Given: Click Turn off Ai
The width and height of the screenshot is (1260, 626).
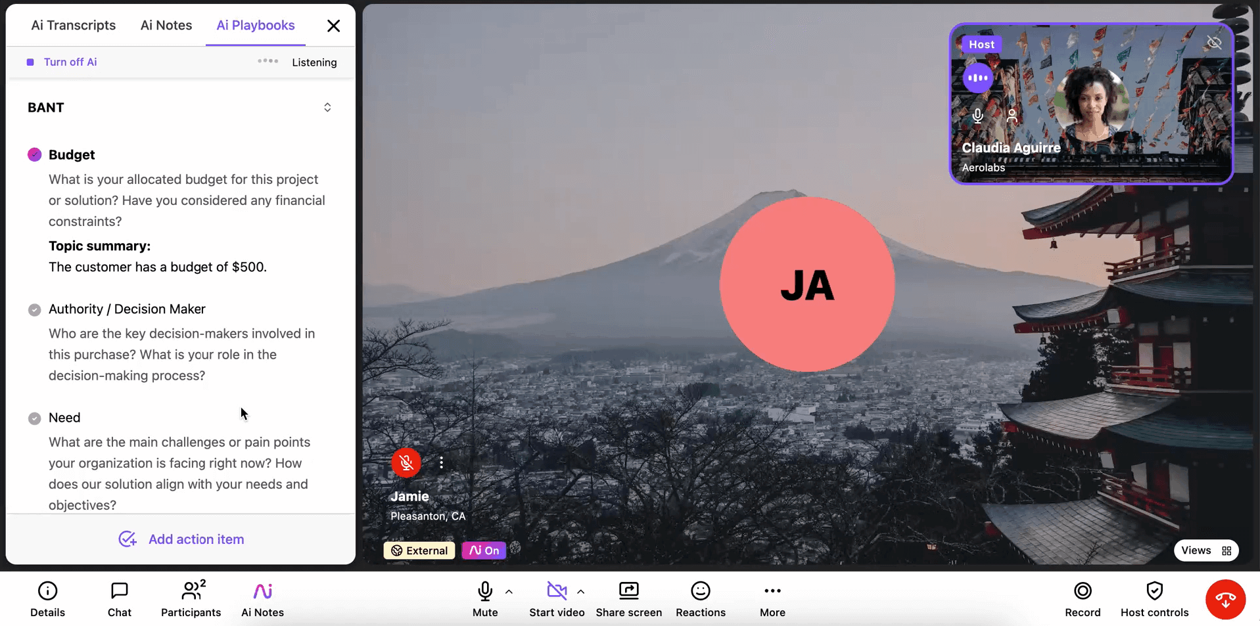Looking at the screenshot, I should 70,62.
